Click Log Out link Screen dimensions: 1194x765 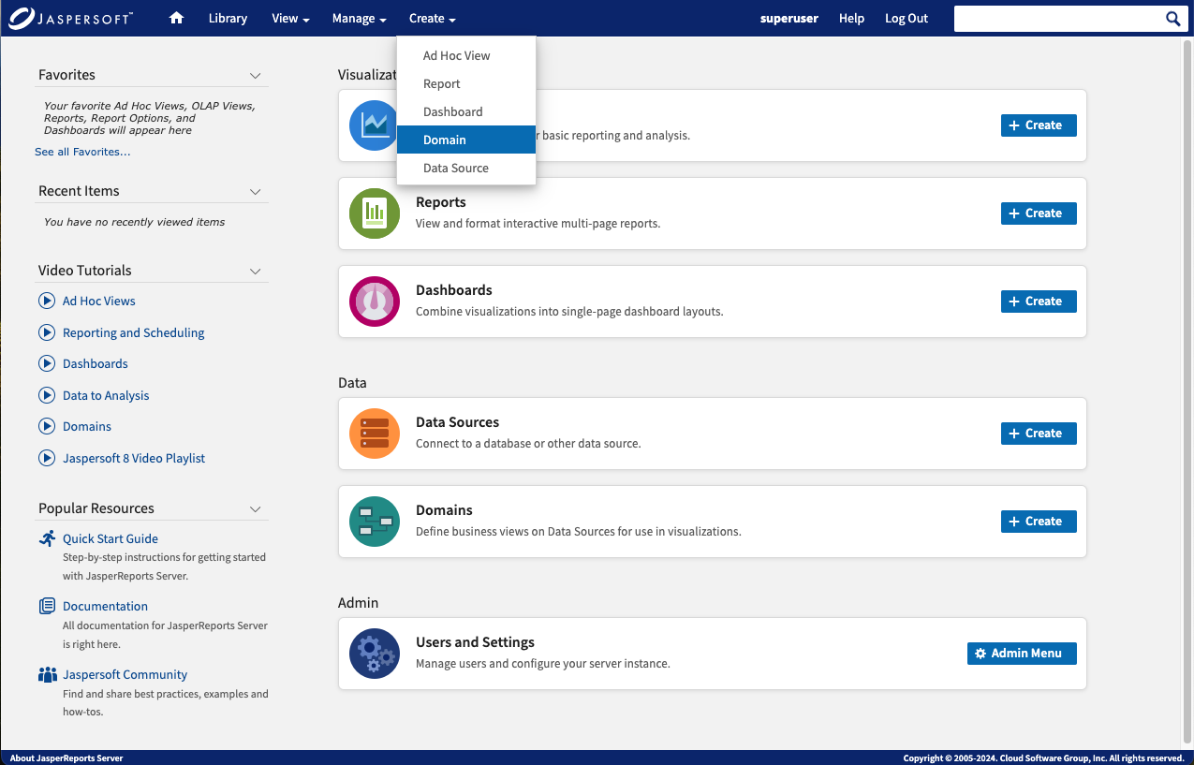[907, 18]
